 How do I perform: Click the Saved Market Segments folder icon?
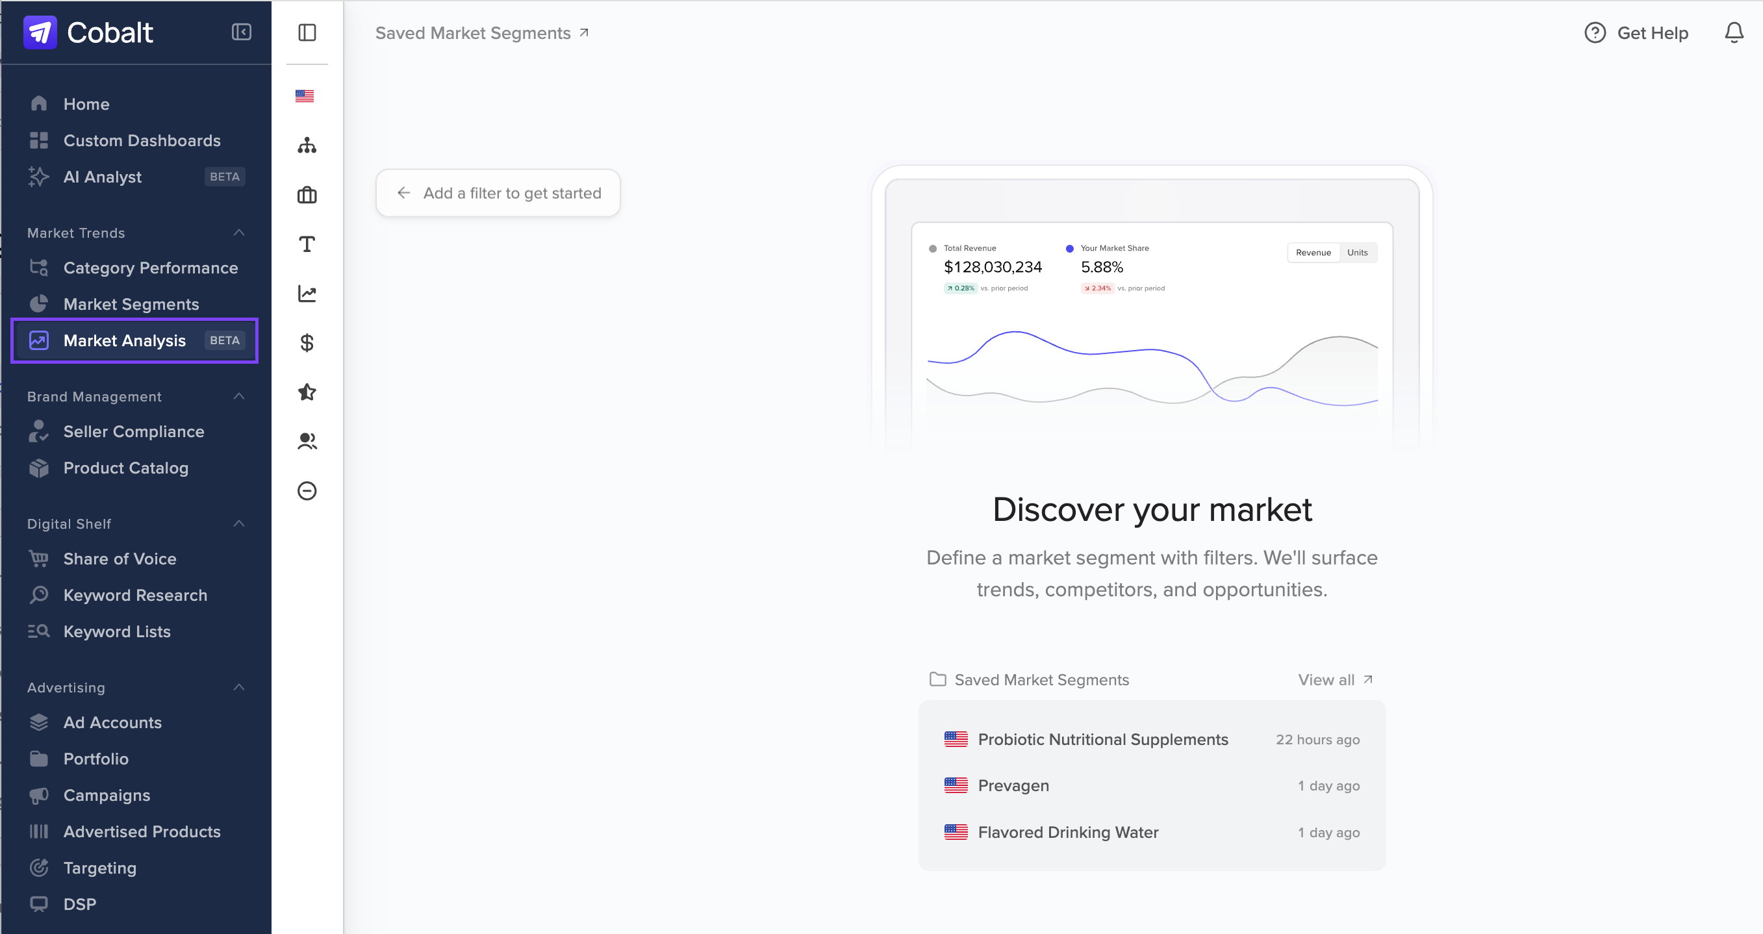point(937,679)
